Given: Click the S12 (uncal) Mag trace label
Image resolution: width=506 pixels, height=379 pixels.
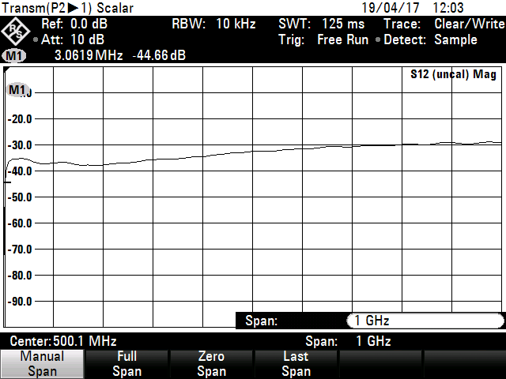Looking at the screenshot, I should coord(453,75).
